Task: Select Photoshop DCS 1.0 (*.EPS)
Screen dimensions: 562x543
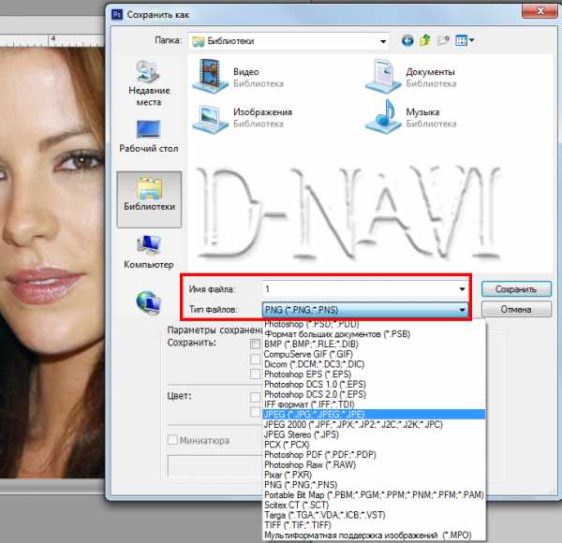Action: click(374, 384)
